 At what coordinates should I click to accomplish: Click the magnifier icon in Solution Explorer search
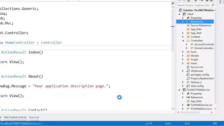pyautogui.click(x=213, y=5)
